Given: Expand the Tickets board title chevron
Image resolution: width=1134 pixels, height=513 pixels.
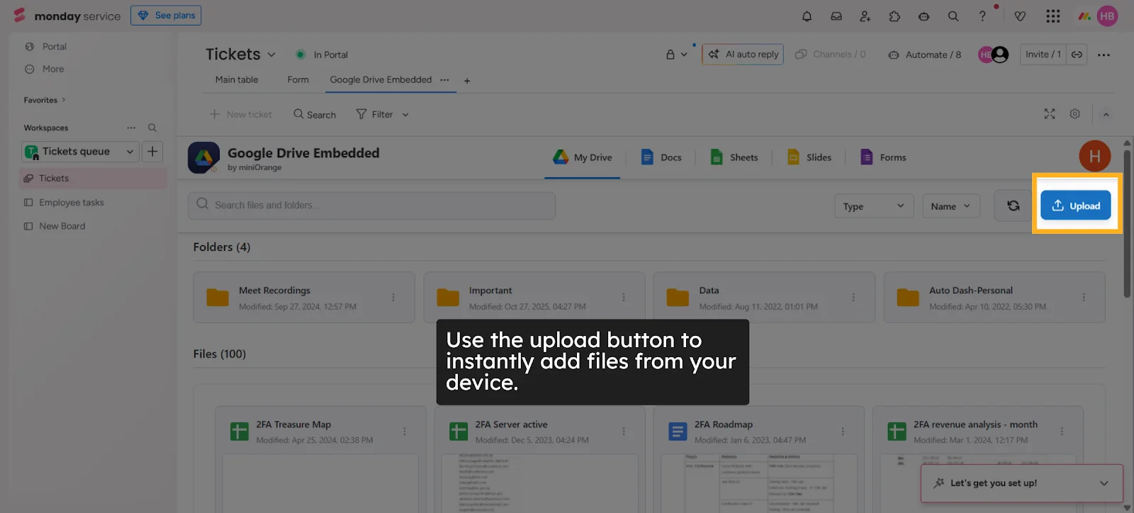Looking at the screenshot, I should click(271, 55).
